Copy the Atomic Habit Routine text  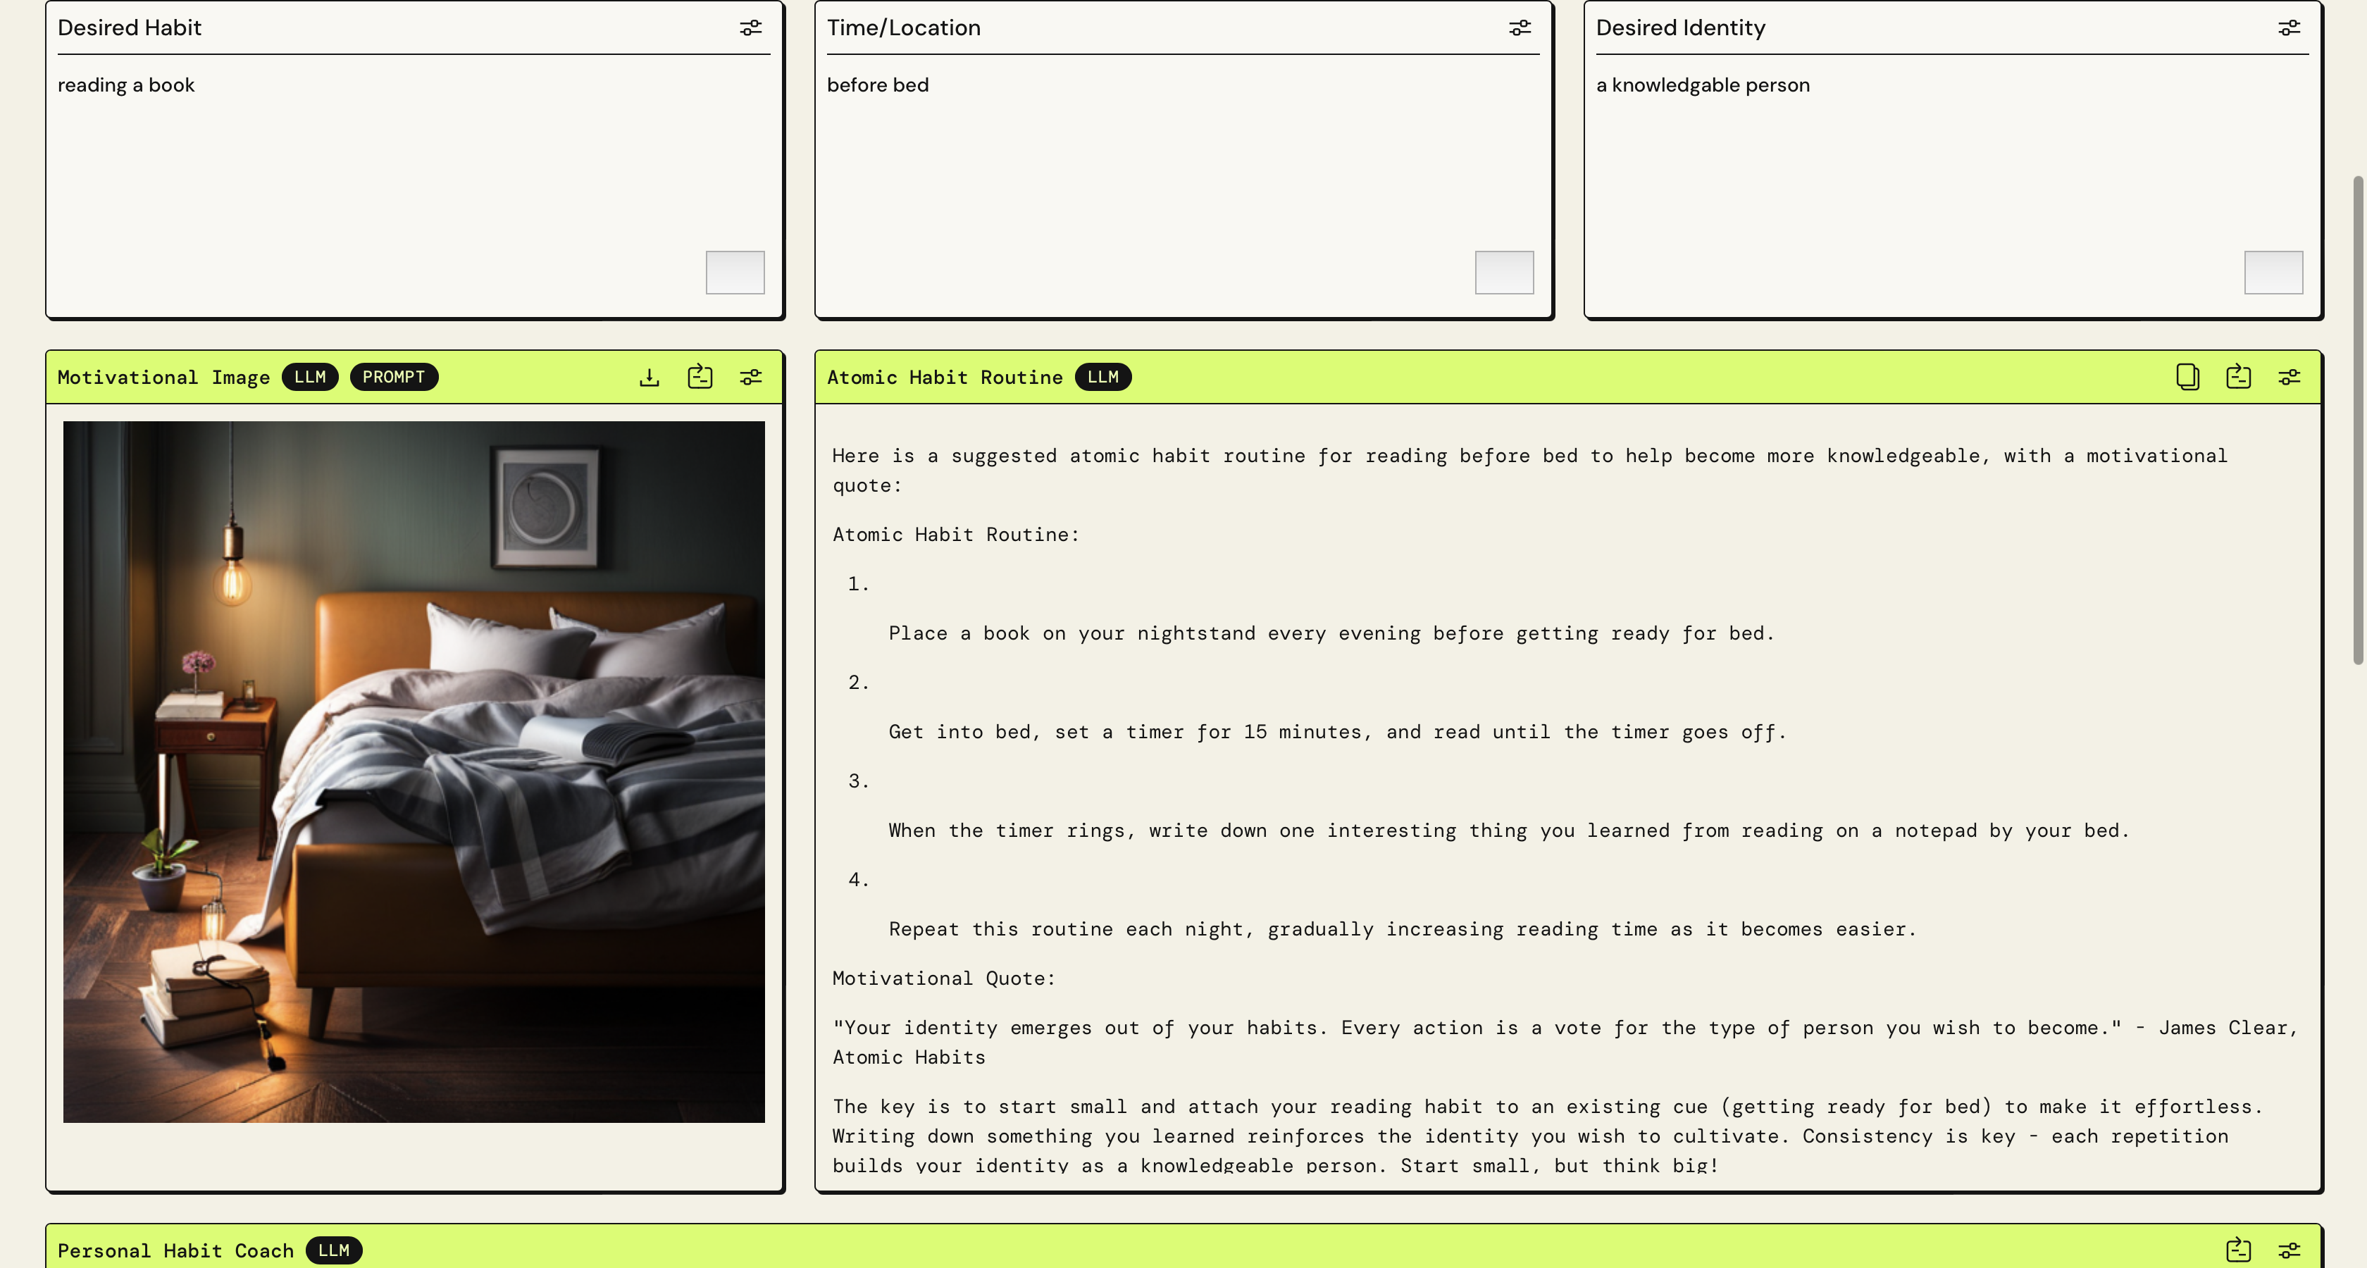tap(2187, 377)
